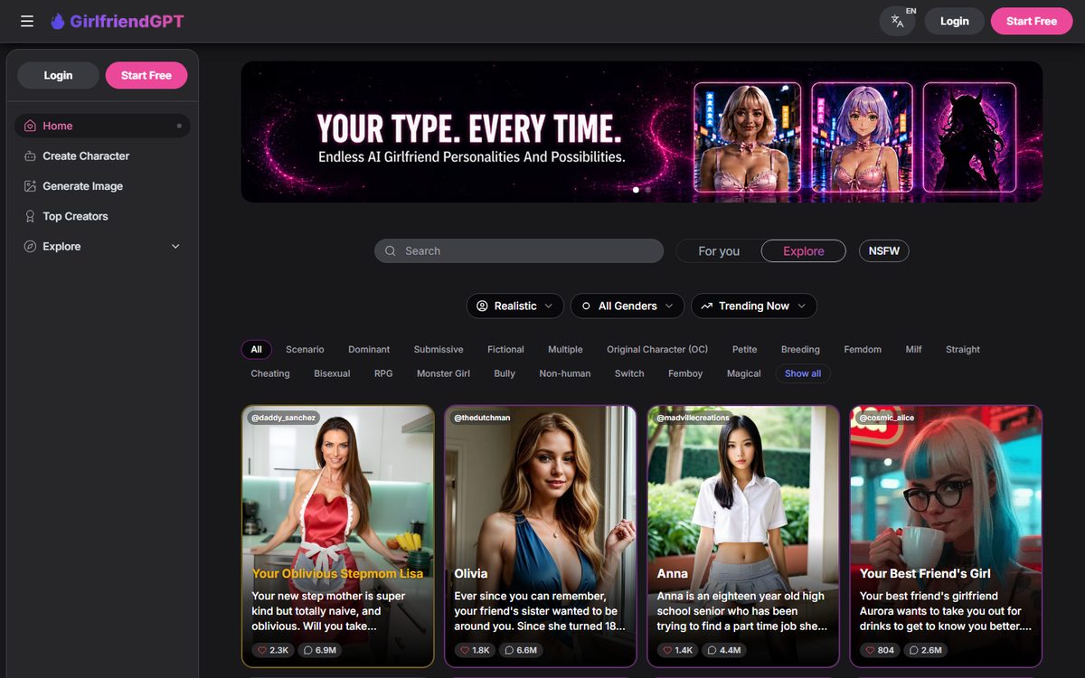
Task: Show all category tags
Action: [x=803, y=373]
